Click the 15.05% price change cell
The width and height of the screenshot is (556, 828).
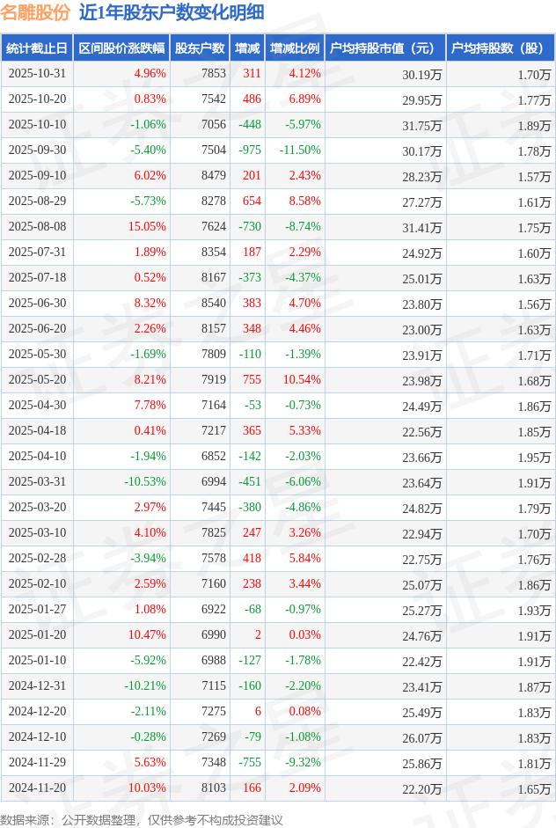(x=147, y=227)
